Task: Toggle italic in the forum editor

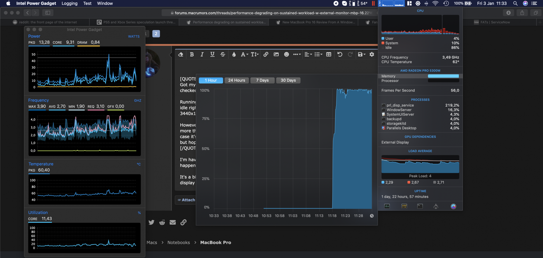Action: [x=202, y=54]
